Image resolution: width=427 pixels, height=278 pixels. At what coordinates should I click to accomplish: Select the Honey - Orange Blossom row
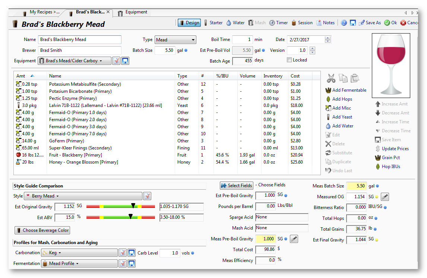point(167,162)
